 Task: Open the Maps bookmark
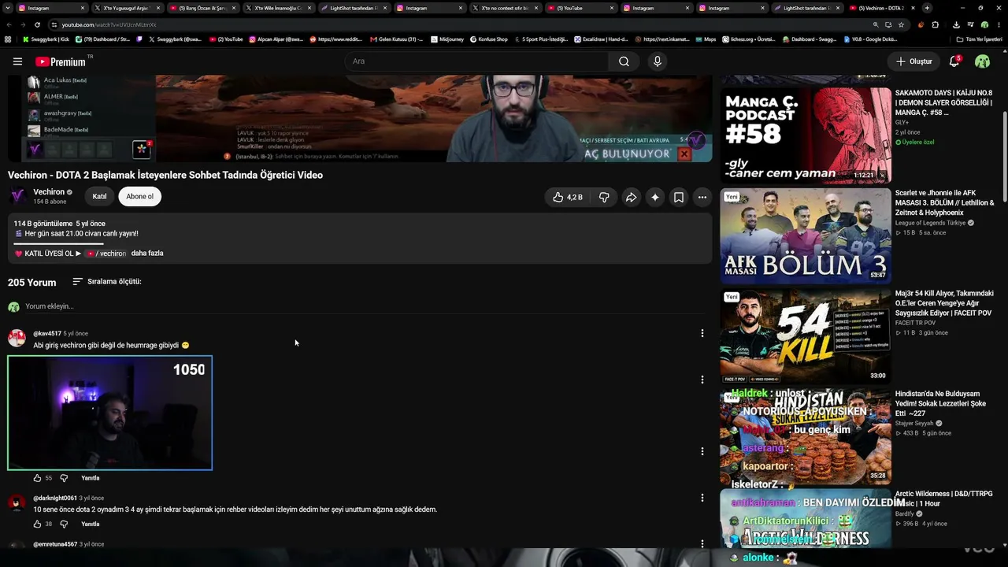pyautogui.click(x=705, y=39)
